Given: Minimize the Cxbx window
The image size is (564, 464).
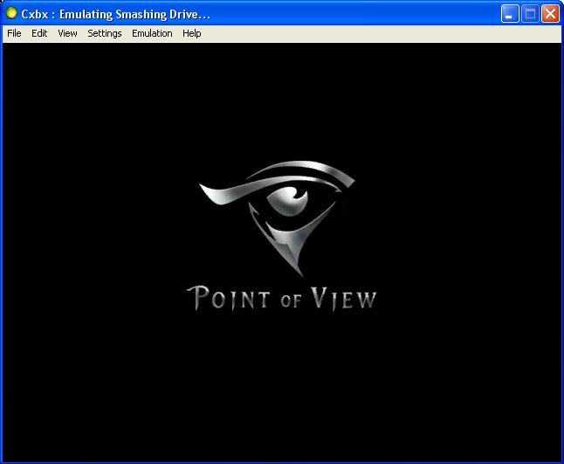Looking at the screenshot, I should (510, 14).
